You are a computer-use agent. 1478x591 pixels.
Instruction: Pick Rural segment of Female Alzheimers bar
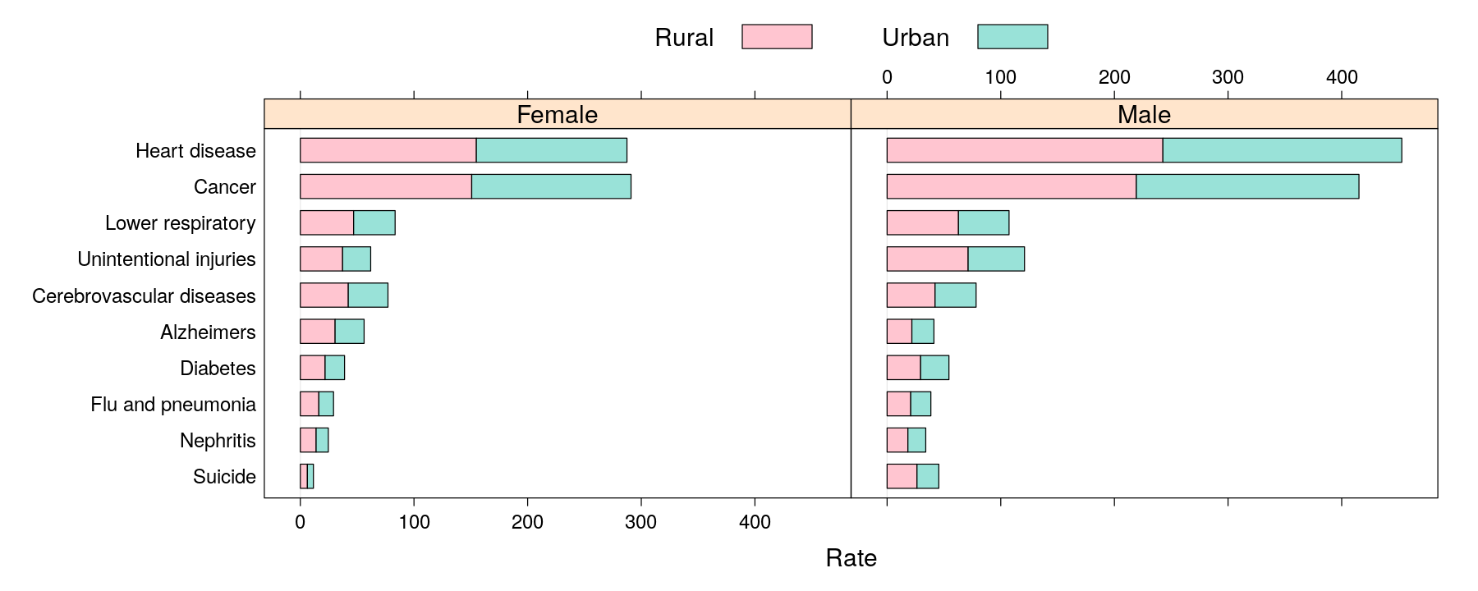coord(317,332)
